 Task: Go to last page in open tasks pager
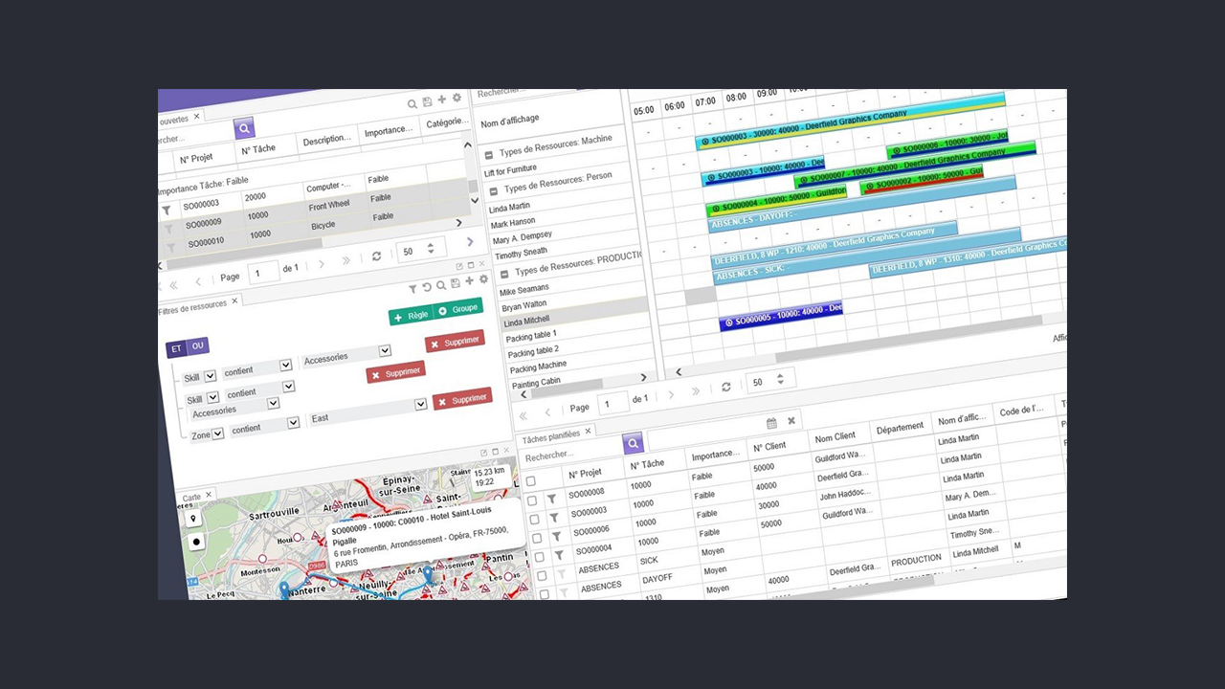346,261
